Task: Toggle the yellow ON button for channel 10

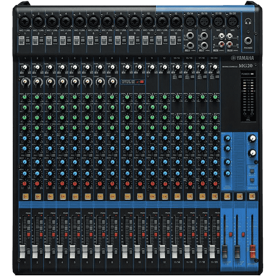Action: tap(140, 197)
